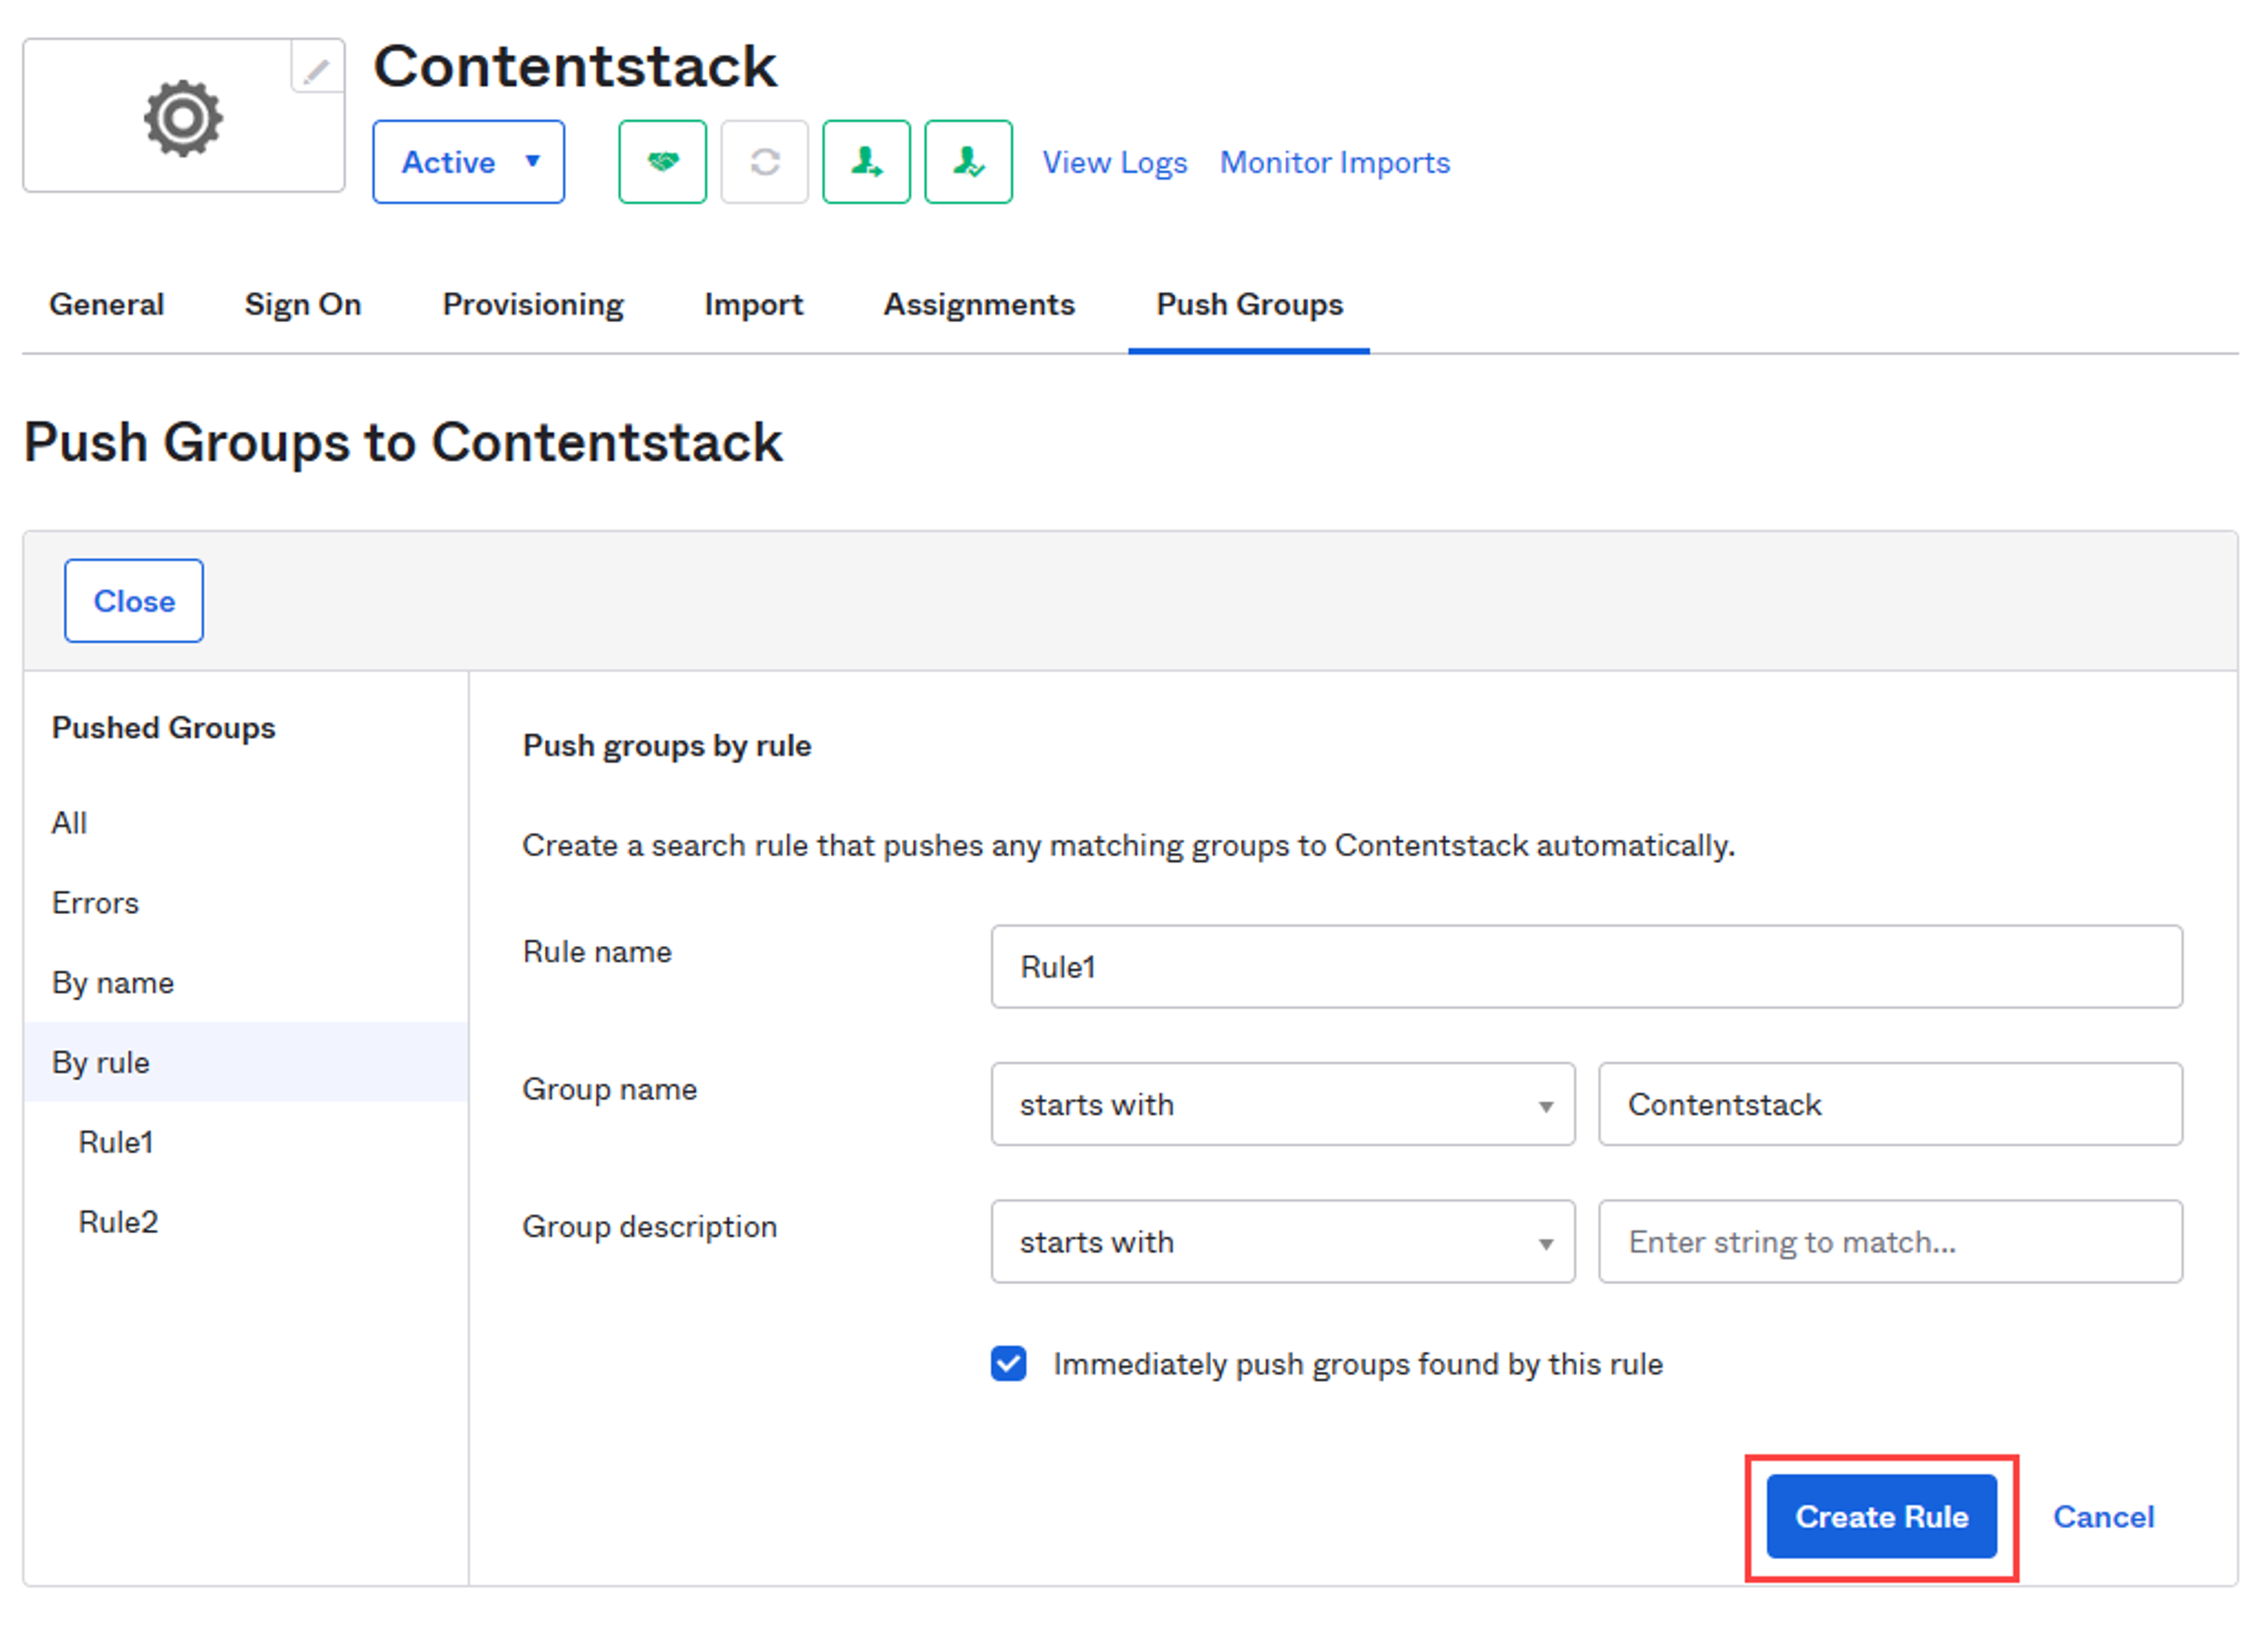Click the user with checkmark icon
The width and height of the screenshot is (2268, 1625).
click(968, 162)
